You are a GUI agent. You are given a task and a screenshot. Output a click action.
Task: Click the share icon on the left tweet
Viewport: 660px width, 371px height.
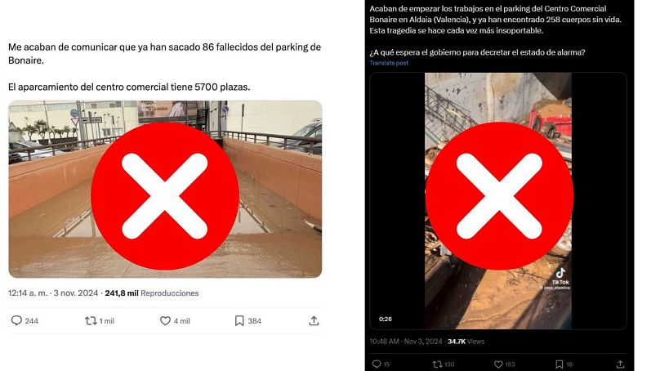pyautogui.click(x=314, y=321)
